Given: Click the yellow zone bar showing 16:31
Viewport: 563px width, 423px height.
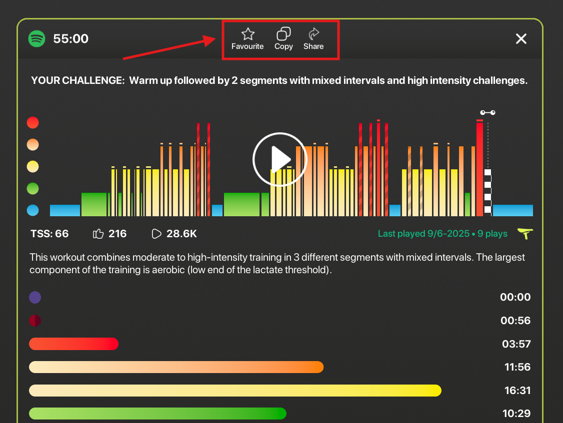Looking at the screenshot, I should [235, 391].
